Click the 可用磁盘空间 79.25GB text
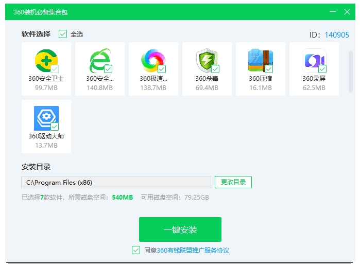Viewport: 360px width, 267px height. tap(175, 198)
